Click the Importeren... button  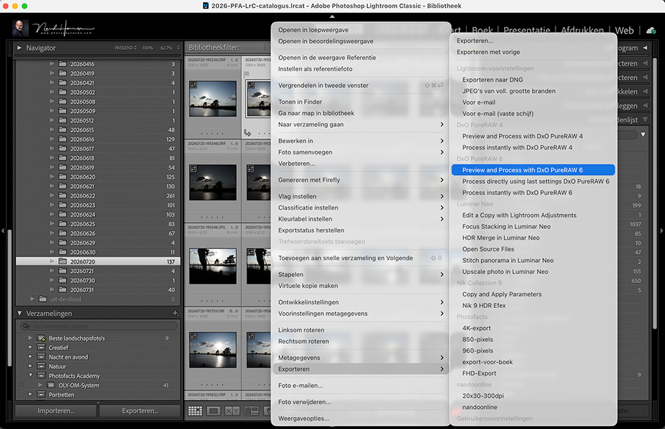coord(55,411)
